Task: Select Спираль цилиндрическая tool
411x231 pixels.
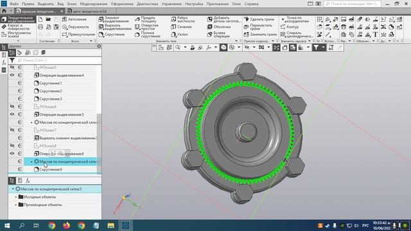Action: 297,35
